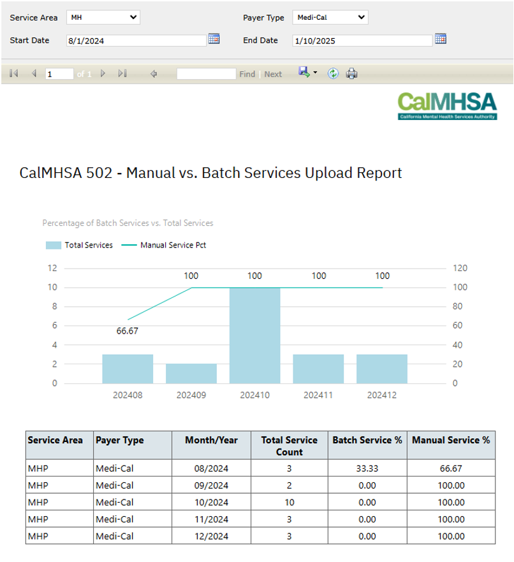Click the back to parent report arrow
514x562 pixels.
coord(154,74)
